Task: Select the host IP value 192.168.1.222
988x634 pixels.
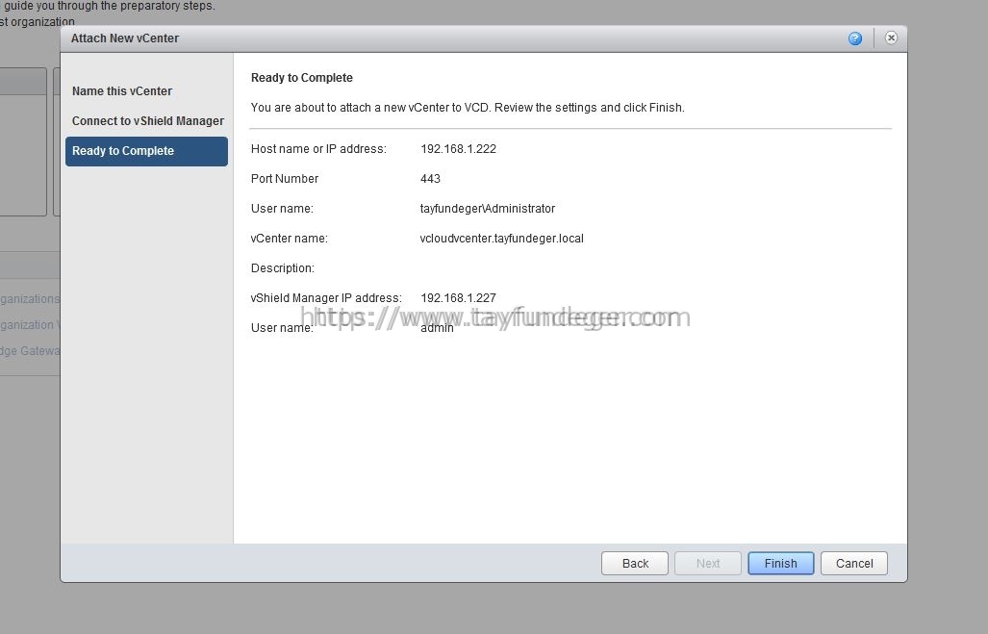Action: click(458, 149)
